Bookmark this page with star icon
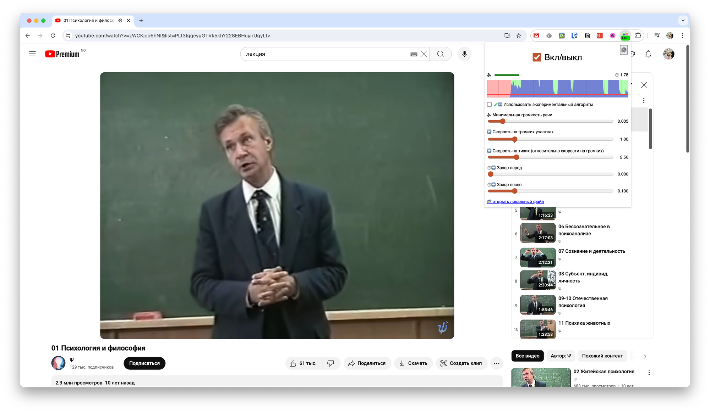This screenshot has height=413, width=710. (519, 35)
